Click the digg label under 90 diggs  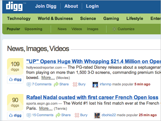point(18,116)
